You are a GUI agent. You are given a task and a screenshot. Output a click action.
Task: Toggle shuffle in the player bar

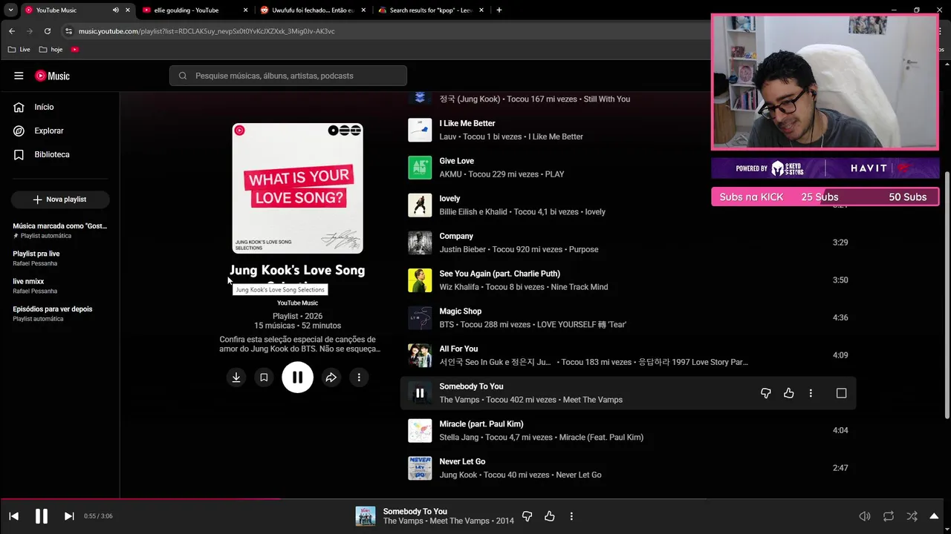pos(912,516)
